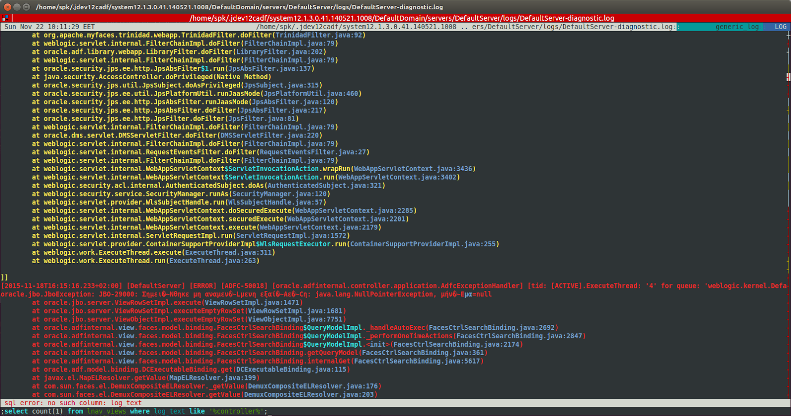Click the ';select count(1)' command prompt line
The image size is (791, 416).
(x=136, y=412)
